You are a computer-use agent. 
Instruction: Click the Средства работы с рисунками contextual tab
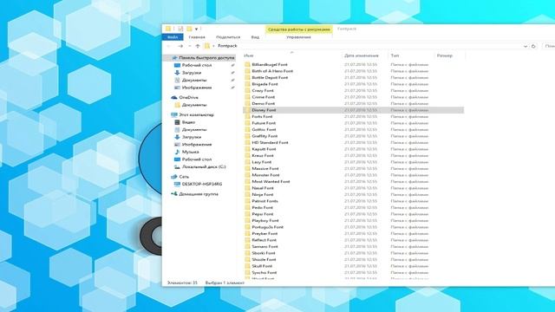[299, 29]
